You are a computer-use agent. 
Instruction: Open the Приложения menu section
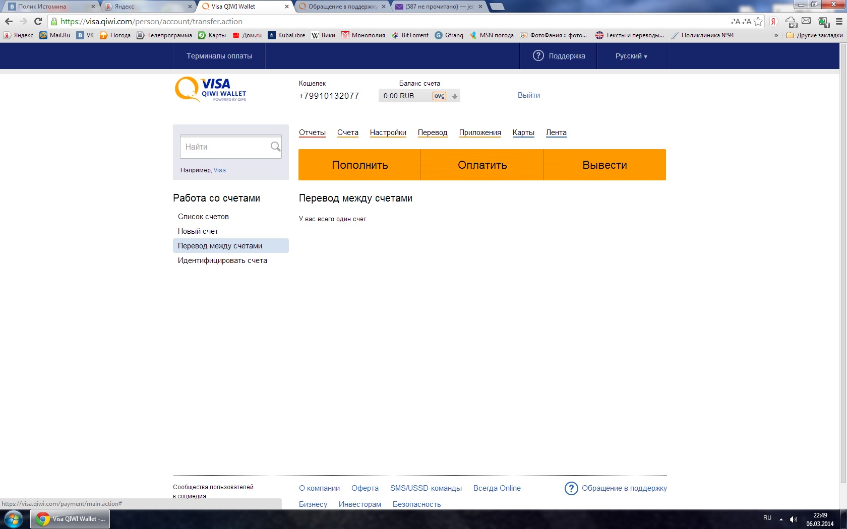480,133
